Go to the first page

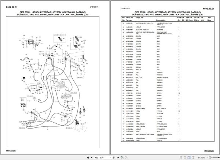tap(88, 157)
